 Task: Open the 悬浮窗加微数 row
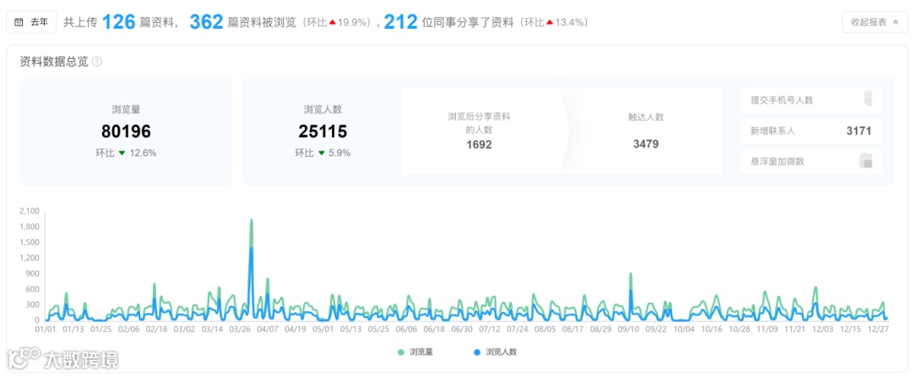pyautogui.click(x=812, y=162)
